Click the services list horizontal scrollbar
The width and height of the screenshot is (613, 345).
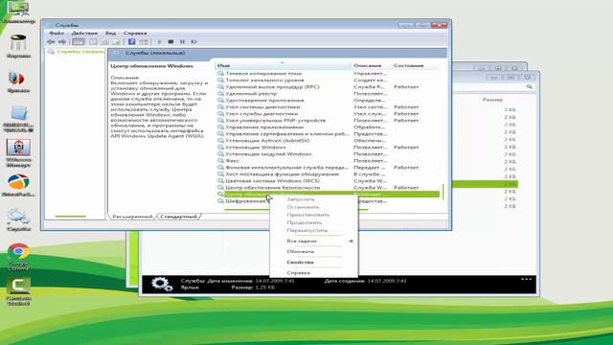(296, 210)
